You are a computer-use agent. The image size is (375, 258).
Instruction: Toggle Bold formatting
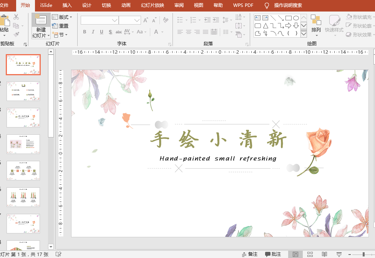pos(85,32)
